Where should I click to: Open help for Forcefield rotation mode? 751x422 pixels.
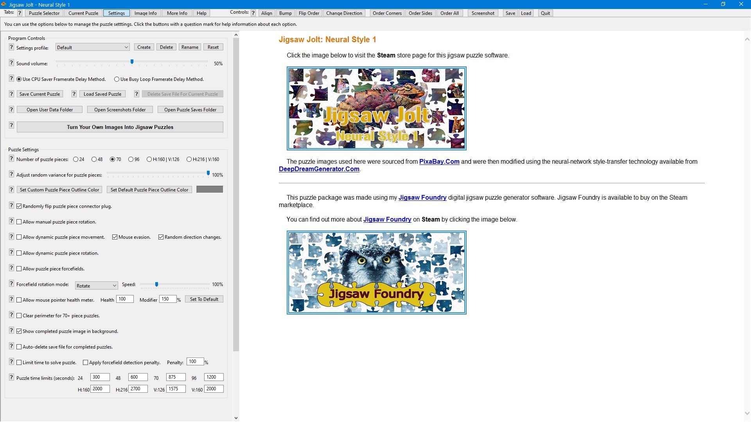[11, 284]
